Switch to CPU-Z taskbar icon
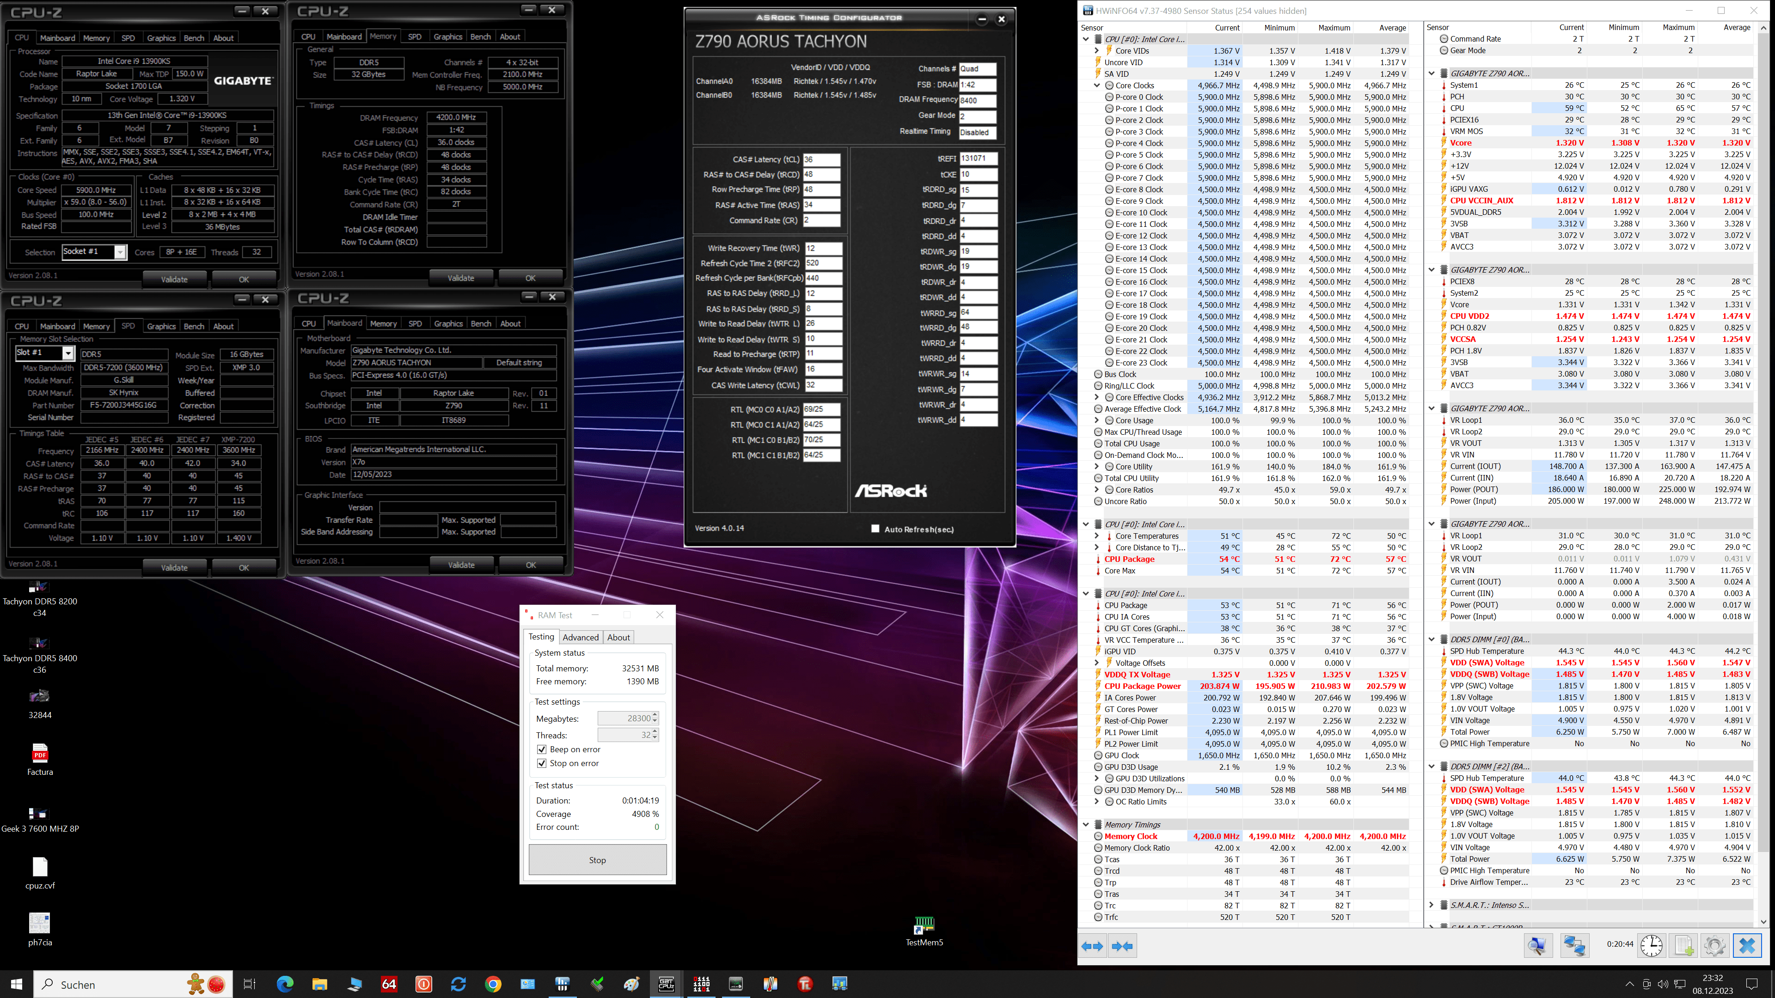This screenshot has width=1775, height=998. click(x=666, y=984)
